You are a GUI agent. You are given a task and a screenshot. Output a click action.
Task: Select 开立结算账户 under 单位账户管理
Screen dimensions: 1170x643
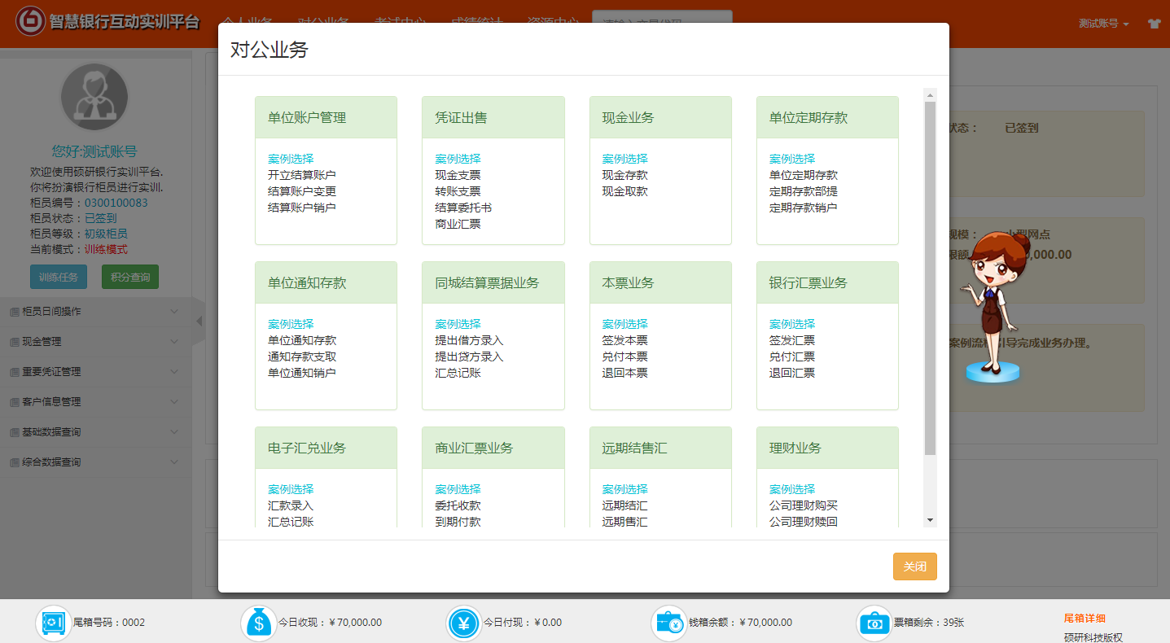click(301, 175)
